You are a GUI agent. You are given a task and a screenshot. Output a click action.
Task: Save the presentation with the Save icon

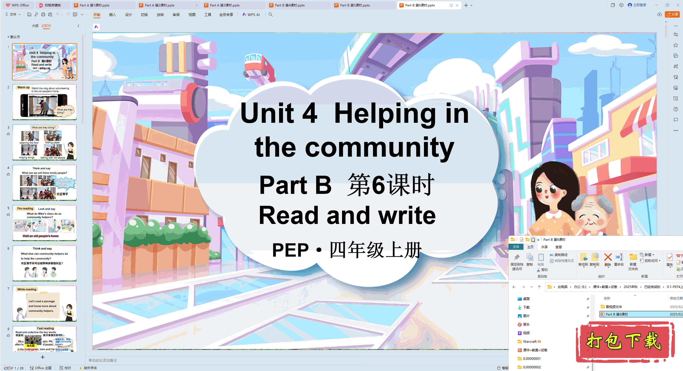[x=29, y=15]
